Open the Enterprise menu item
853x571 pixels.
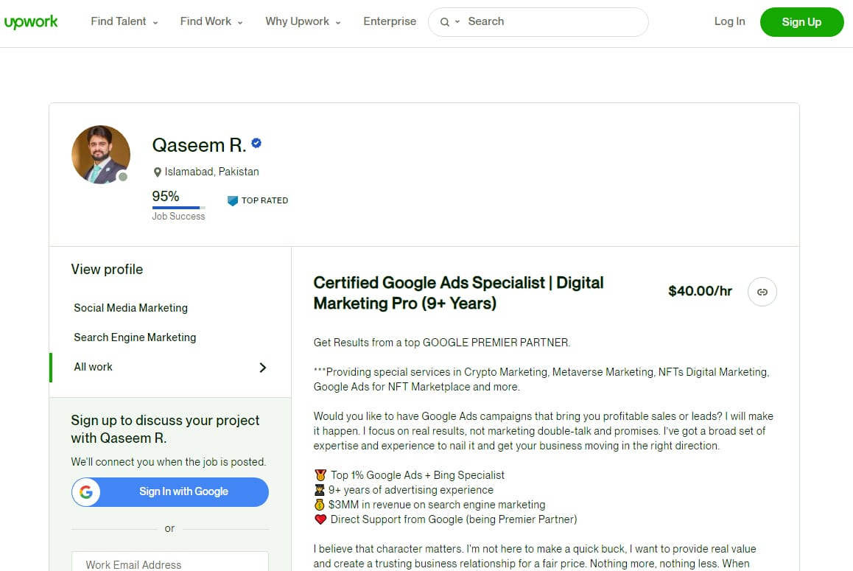pyautogui.click(x=390, y=21)
